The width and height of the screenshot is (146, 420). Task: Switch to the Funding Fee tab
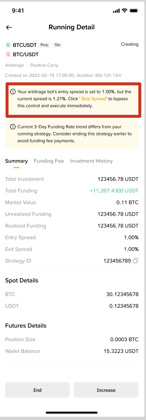49,161
